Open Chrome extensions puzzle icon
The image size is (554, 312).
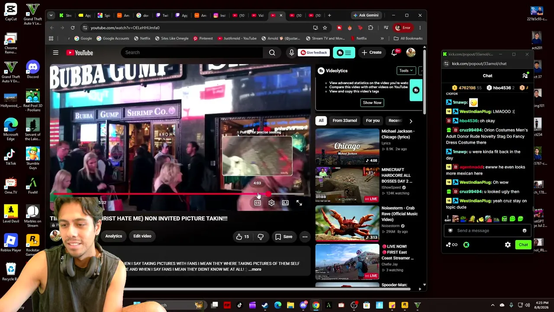click(x=370, y=28)
